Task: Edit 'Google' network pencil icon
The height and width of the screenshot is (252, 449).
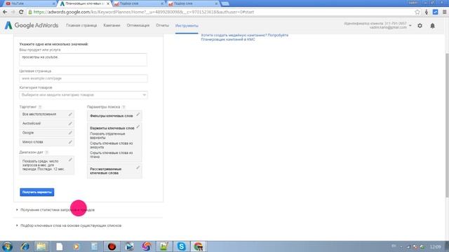Action: [70, 132]
